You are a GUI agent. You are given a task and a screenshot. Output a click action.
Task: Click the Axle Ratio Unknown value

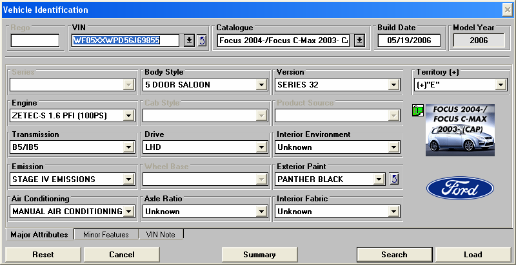[x=163, y=211]
